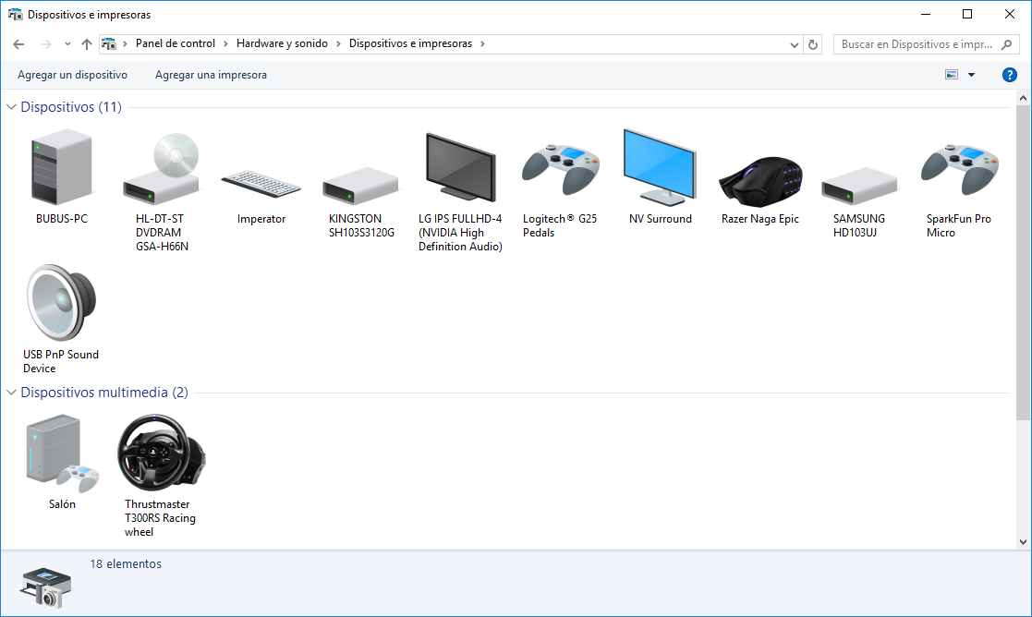The height and width of the screenshot is (617, 1032).
Task: Expand the chevron before Panel de control
Action: (125, 43)
